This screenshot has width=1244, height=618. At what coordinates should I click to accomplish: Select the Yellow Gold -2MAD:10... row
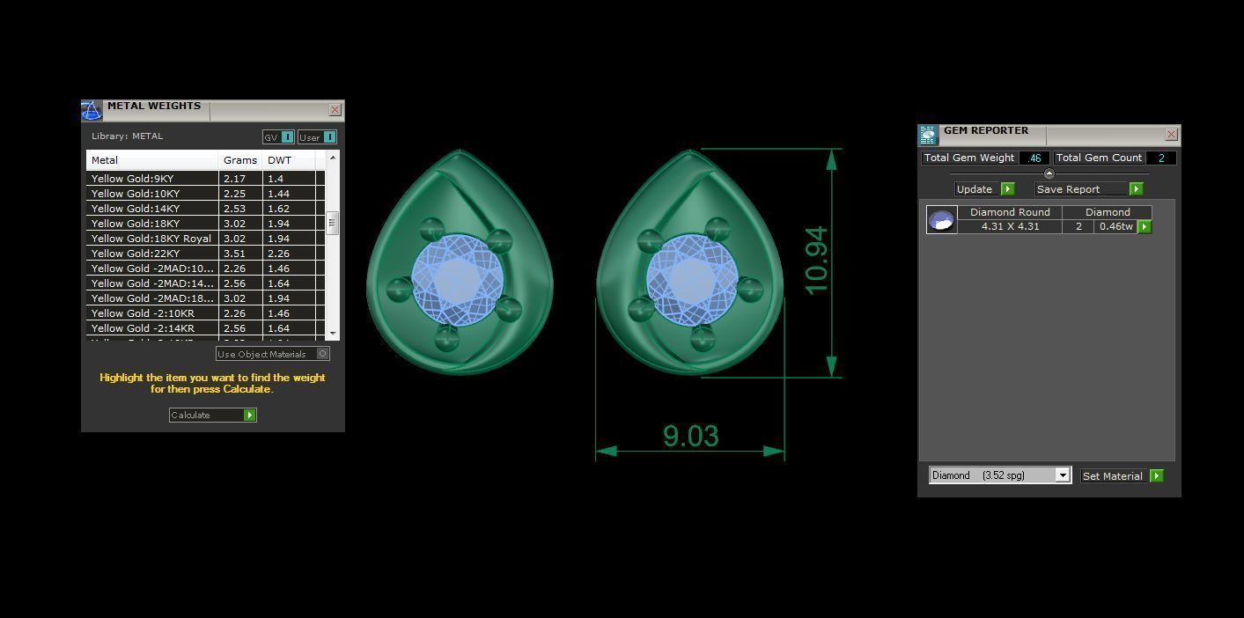205,269
